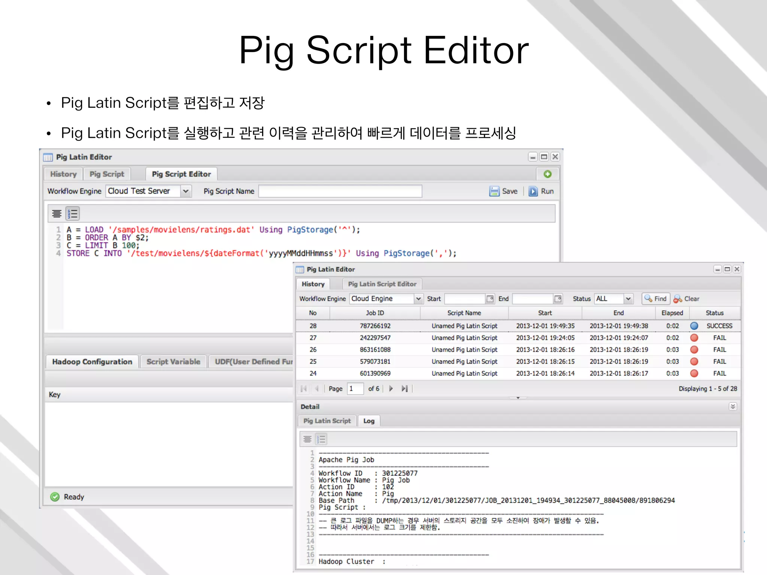767x575 pixels.
Task: Toggle word wrap in script editor toolbar
Action: pos(57,214)
